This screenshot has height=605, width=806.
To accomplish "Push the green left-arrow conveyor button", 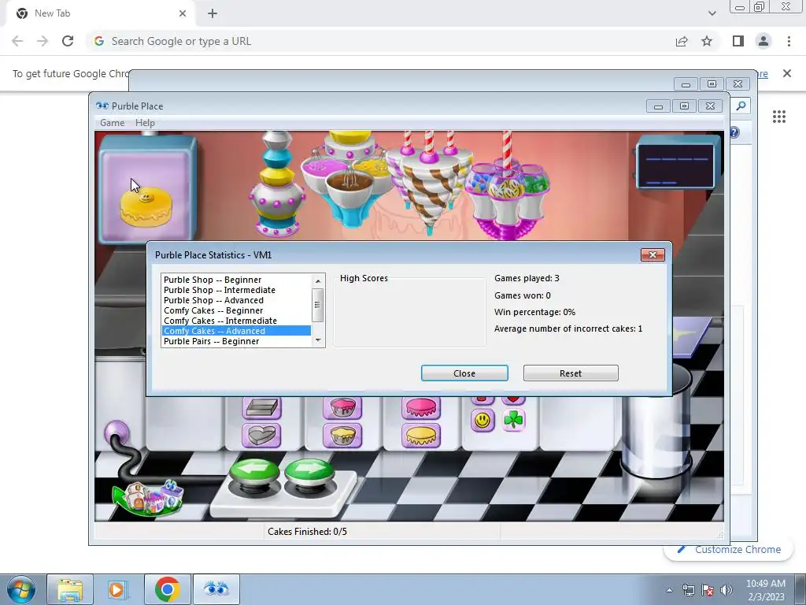I will point(255,471).
